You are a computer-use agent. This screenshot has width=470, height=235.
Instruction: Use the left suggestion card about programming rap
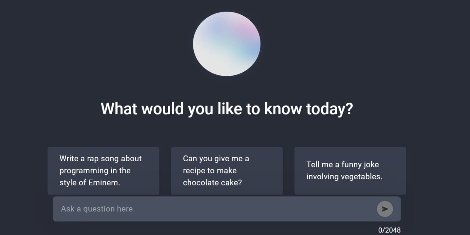(103, 171)
